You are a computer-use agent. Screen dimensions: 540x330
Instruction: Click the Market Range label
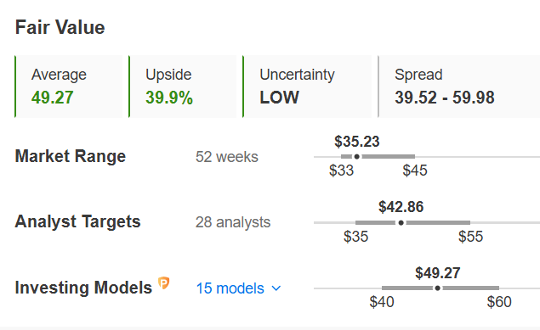click(x=71, y=157)
